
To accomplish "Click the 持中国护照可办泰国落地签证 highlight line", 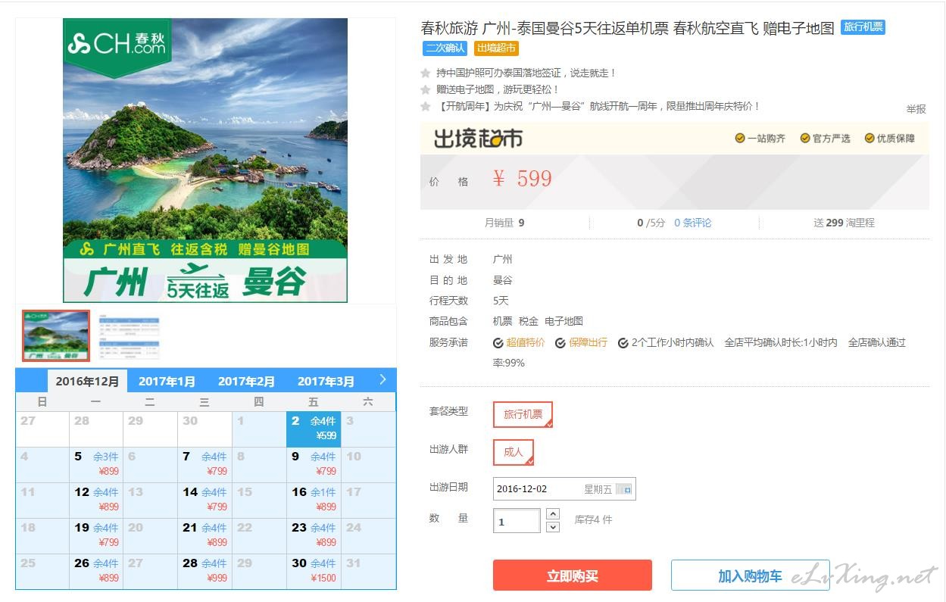I will click(x=527, y=73).
